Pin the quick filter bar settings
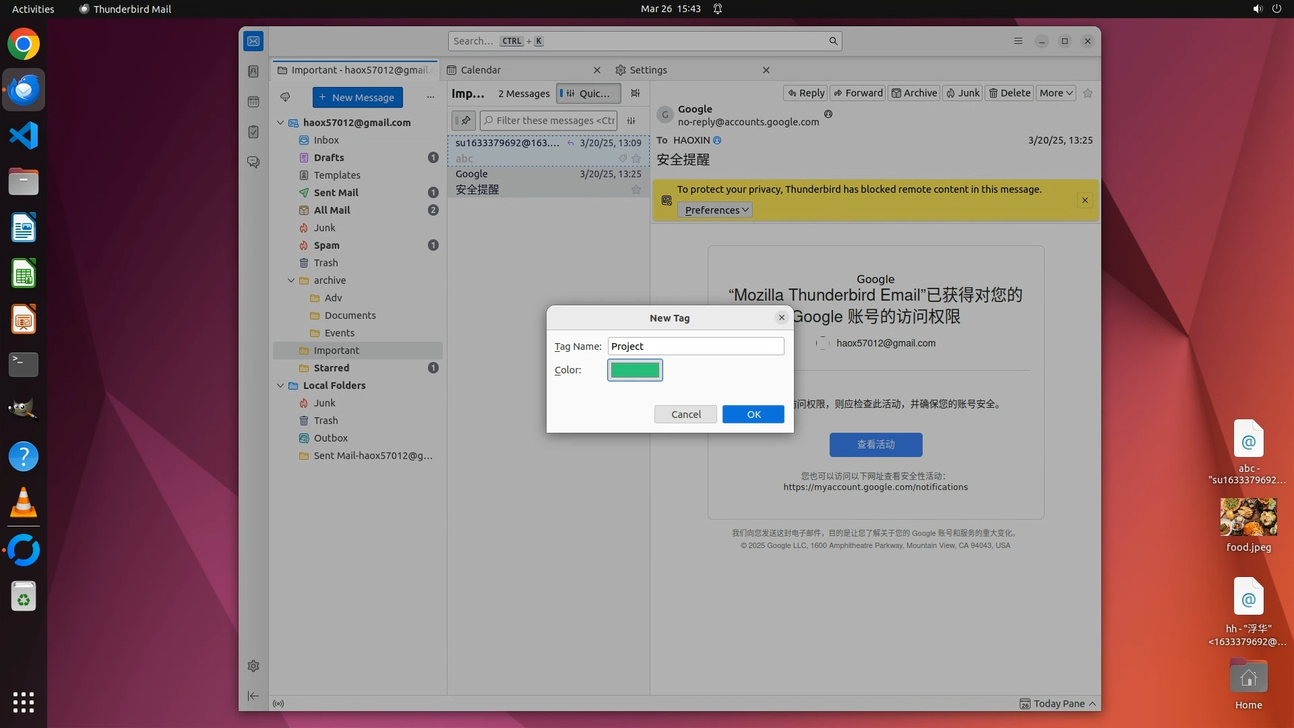The height and width of the screenshot is (728, 1294). (x=464, y=121)
